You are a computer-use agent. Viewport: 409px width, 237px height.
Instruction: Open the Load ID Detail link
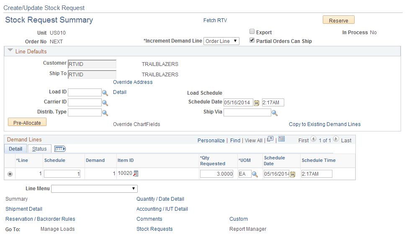click(120, 92)
